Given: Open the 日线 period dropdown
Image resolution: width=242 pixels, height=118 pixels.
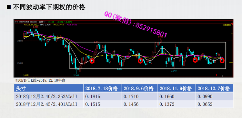Looking at the screenshot, I should [42, 22].
